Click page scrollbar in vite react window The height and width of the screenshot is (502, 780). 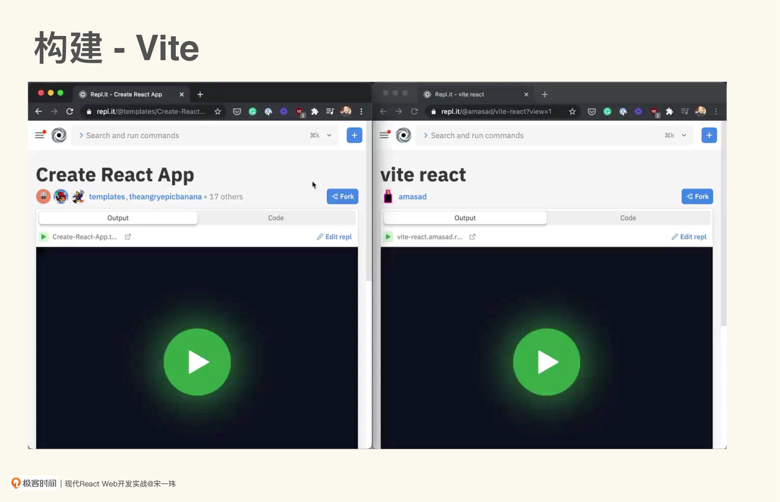(x=724, y=224)
